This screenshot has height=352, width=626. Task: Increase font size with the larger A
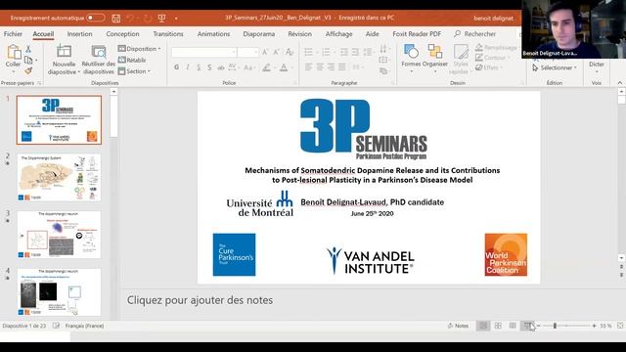coord(265,52)
